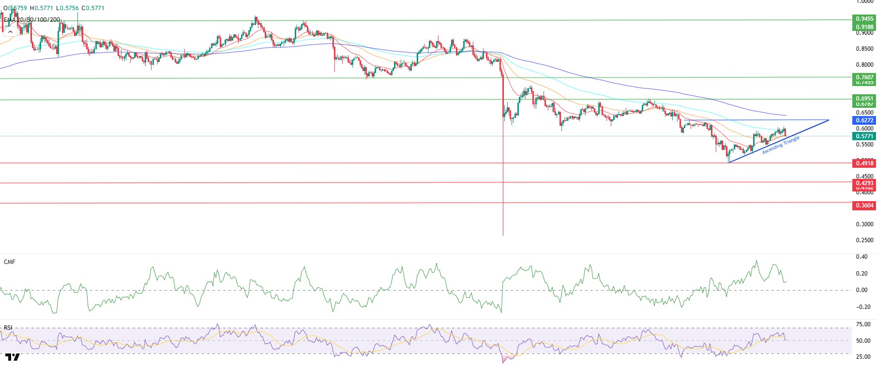Click the CMF 0.00 scale value

pos(862,290)
